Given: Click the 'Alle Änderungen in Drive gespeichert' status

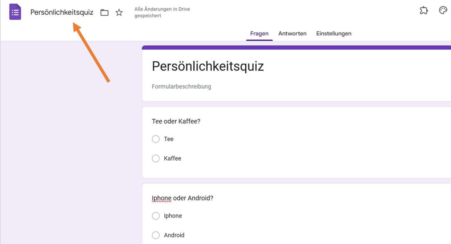Looking at the screenshot, I should click(162, 12).
